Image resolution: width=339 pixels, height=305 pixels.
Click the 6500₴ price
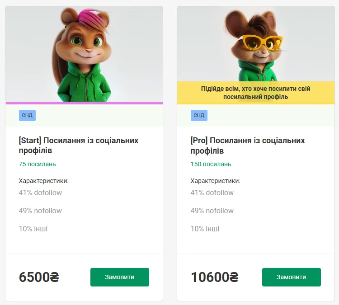(x=39, y=277)
